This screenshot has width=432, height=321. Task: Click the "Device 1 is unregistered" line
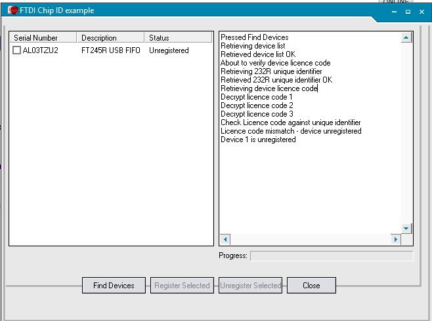point(258,140)
